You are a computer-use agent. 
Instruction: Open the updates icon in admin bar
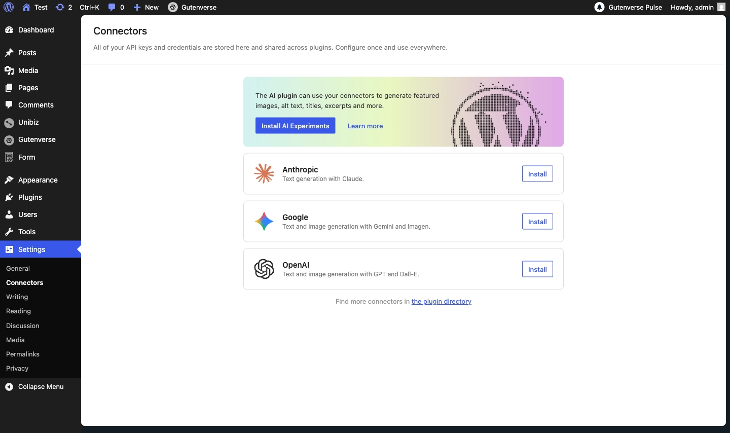pyautogui.click(x=60, y=7)
